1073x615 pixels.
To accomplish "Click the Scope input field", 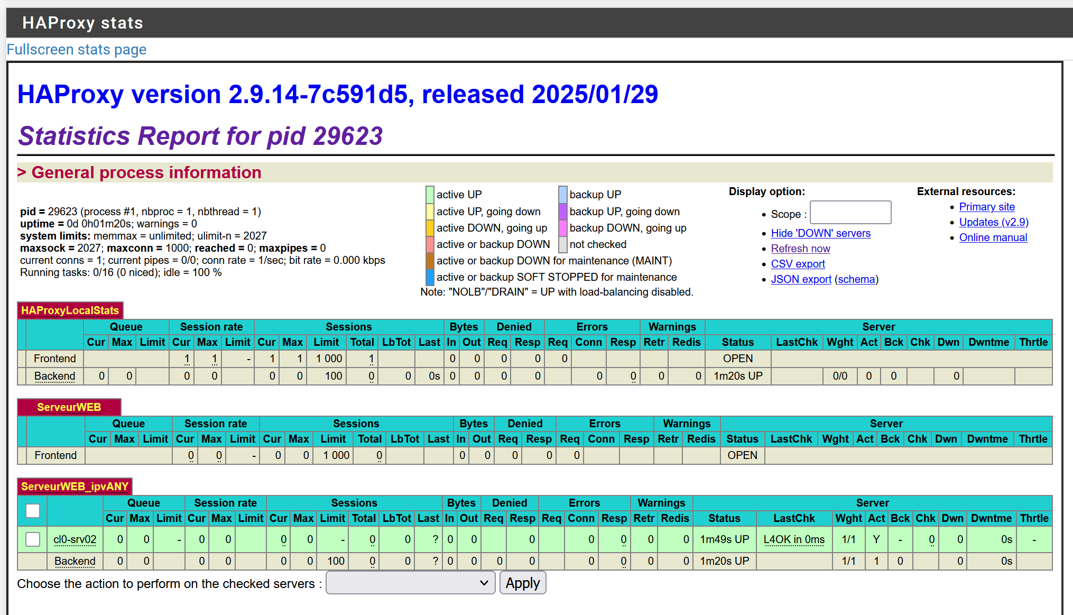I will 850,213.
